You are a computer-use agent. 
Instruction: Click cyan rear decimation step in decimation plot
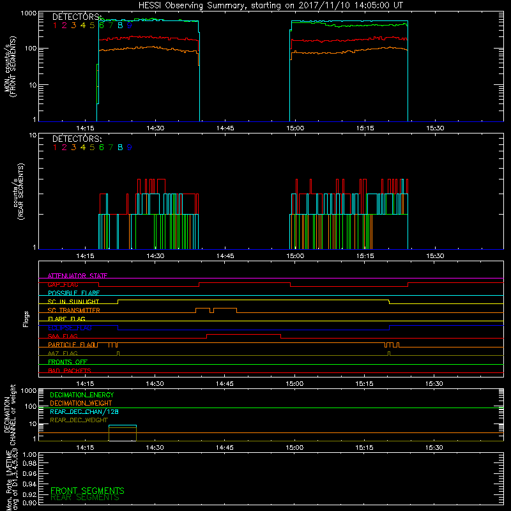pyautogui.click(x=123, y=425)
